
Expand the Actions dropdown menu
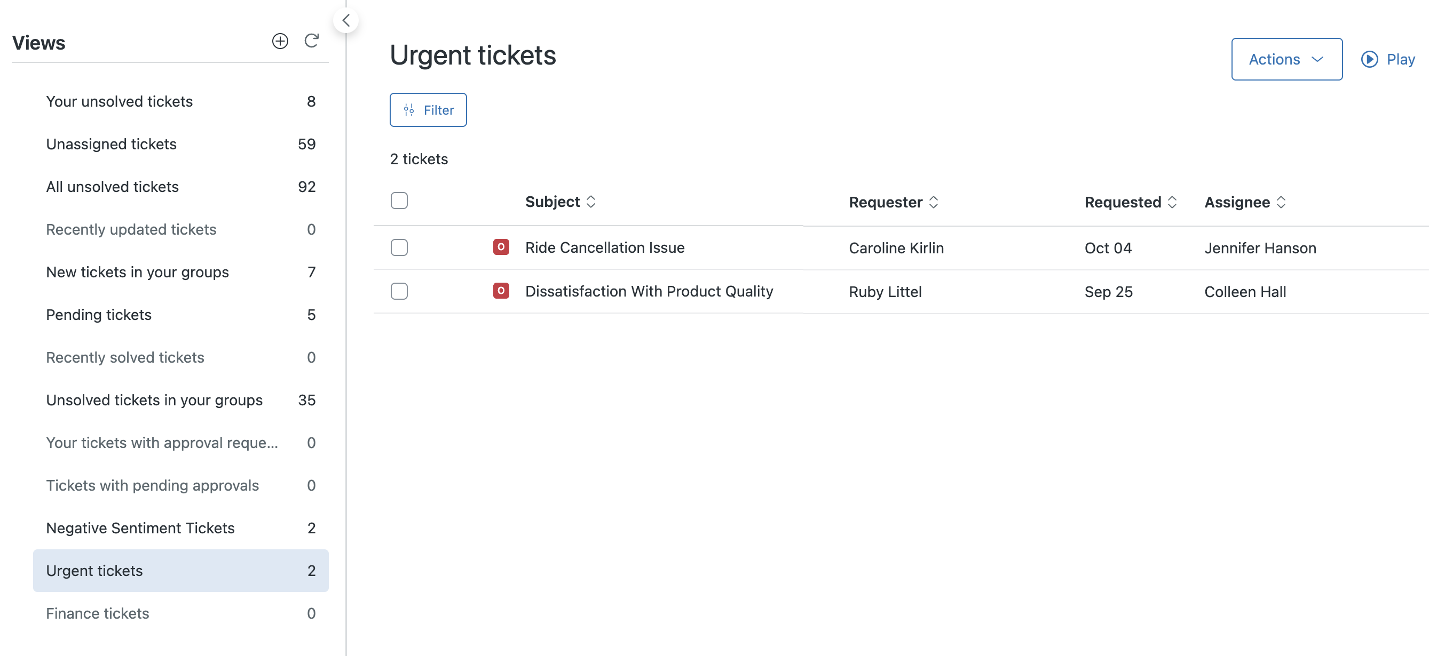click(x=1286, y=59)
